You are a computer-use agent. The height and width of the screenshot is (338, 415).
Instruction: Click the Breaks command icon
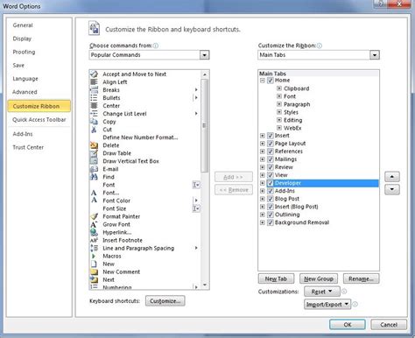94,90
